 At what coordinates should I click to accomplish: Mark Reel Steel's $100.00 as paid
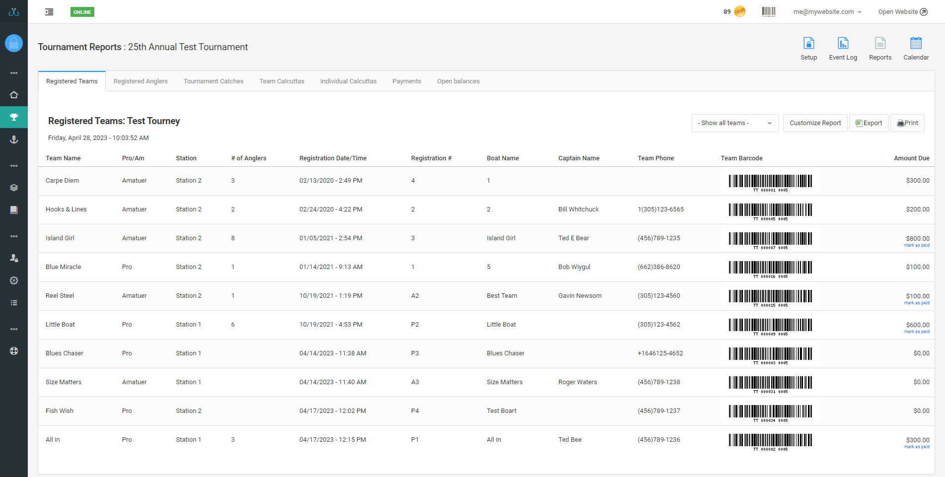917,303
